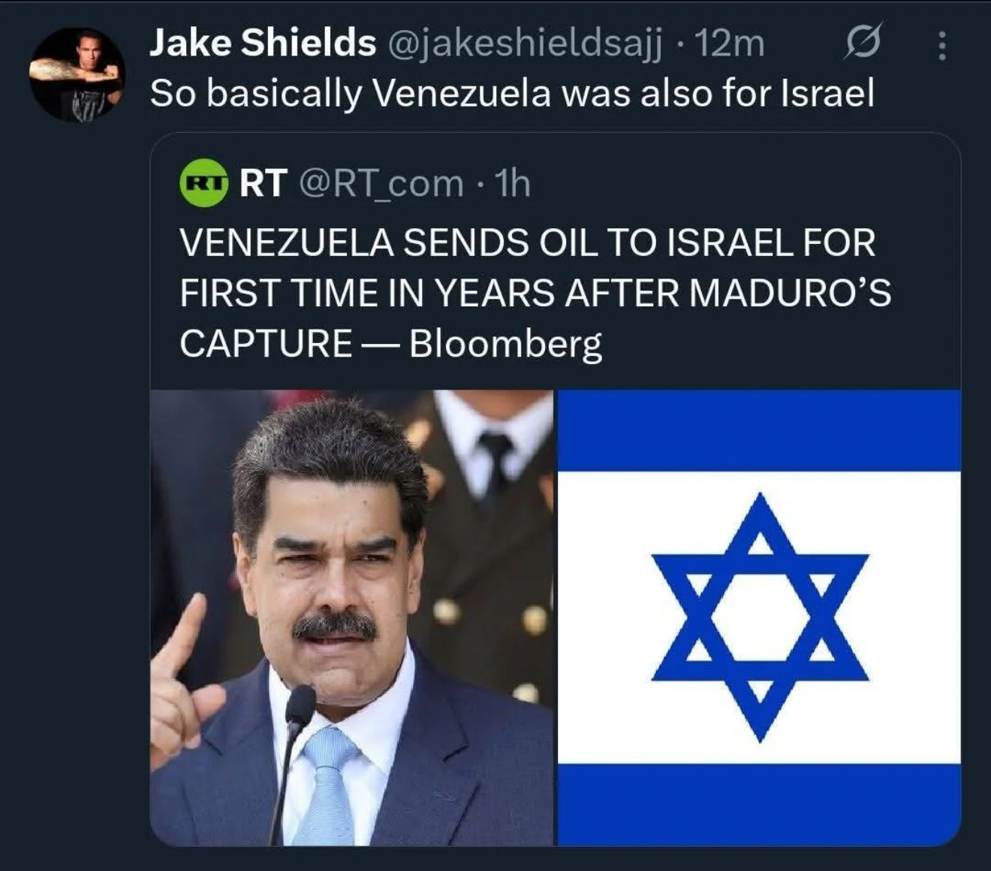Click the word CAPTURE in quoted headline
Image resolution: width=991 pixels, height=871 pixels.
[266, 344]
